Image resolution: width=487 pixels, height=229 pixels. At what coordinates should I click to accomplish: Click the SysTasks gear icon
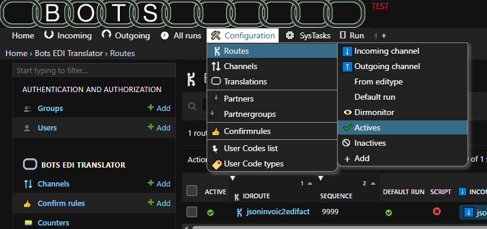(x=290, y=36)
